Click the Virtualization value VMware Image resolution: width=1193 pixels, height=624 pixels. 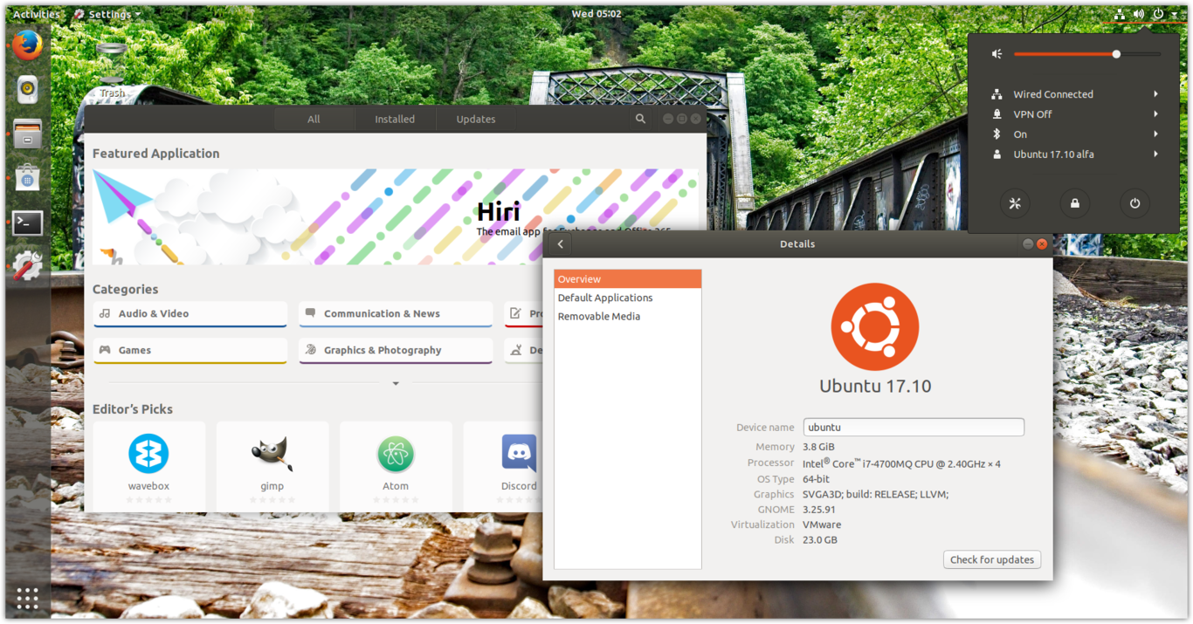pyautogui.click(x=822, y=525)
